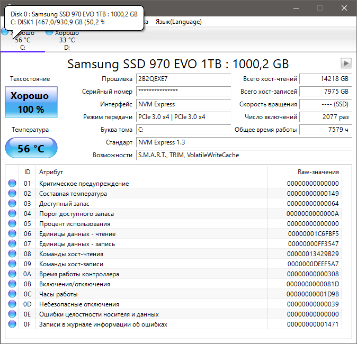The image size is (357, 344).
Task: Click the total host reads value 14218 GB
Action: 326,79
